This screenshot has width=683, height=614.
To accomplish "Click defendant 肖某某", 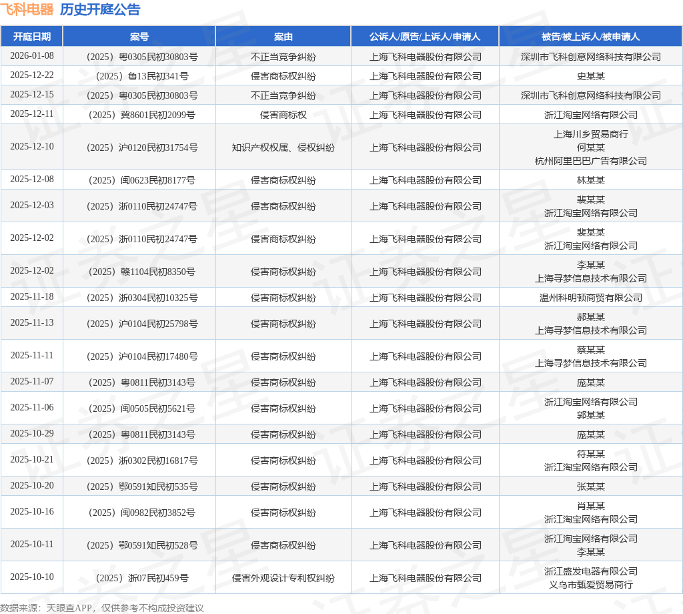I will 591,506.
